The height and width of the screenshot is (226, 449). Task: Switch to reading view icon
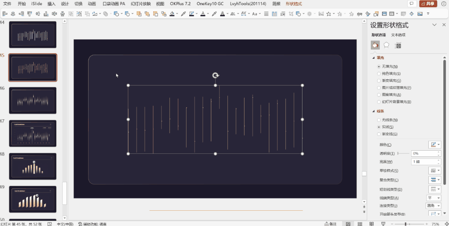[x=371, y=224]
